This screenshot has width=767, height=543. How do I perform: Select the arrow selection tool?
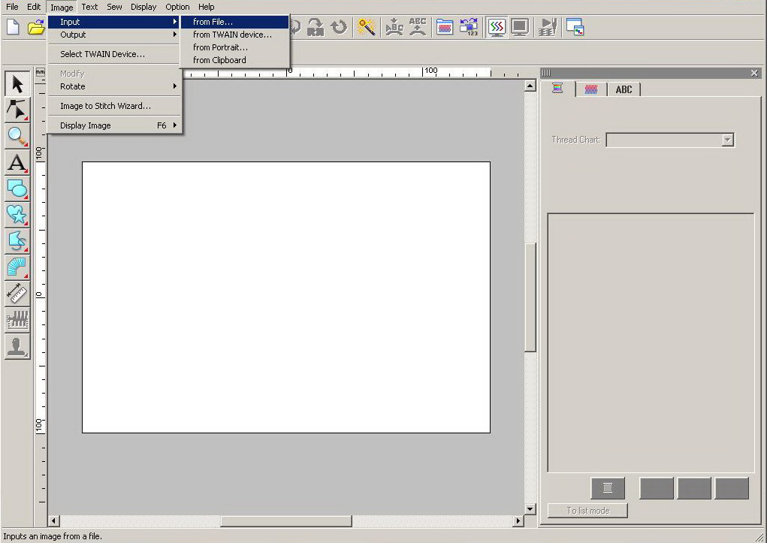17,83
